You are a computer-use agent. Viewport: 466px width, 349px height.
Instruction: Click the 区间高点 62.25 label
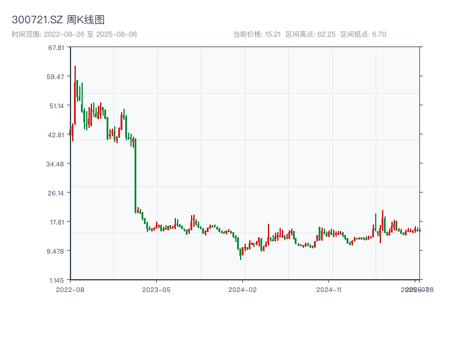[310, 34]
